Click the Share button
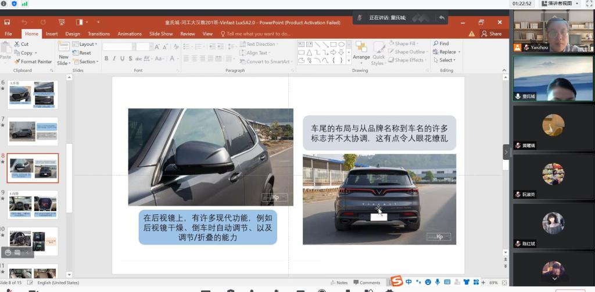 (492, 34)
